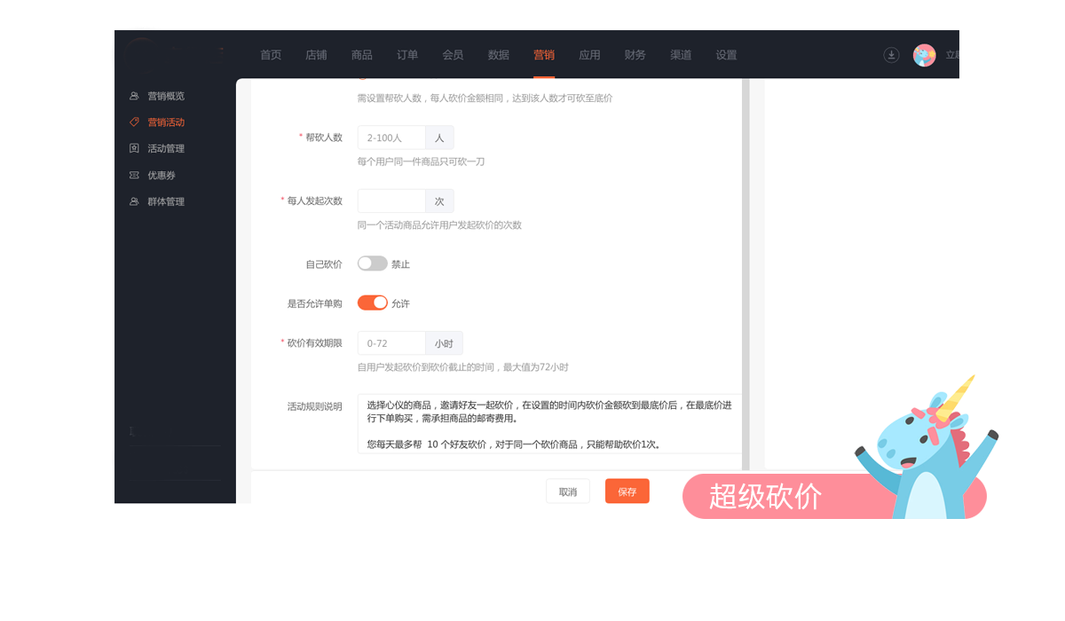1065x621 pixels.
Task: Click the form's vertical scrollbar
Action: click(745, 266)
